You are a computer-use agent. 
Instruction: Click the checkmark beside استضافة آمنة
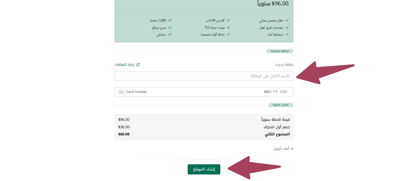tap(287, 34)
